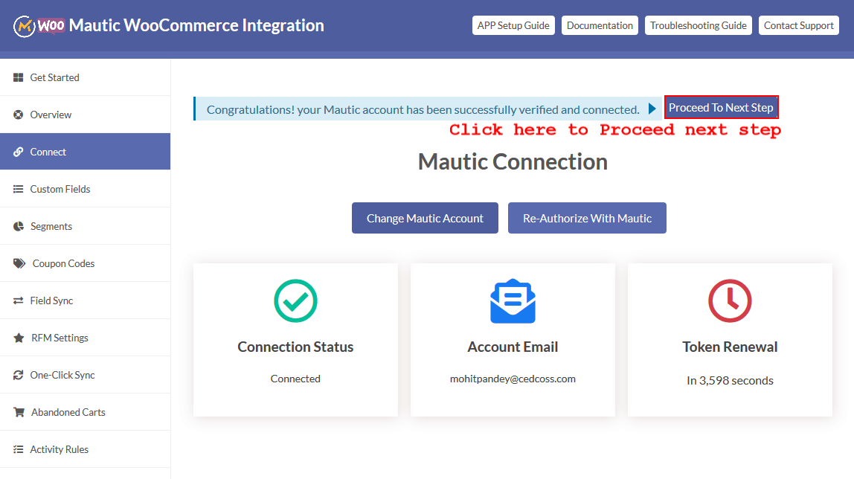Click the Contact Support button
Screen dimensions: 854x479
pyautogui.click(x=798, y=25)
